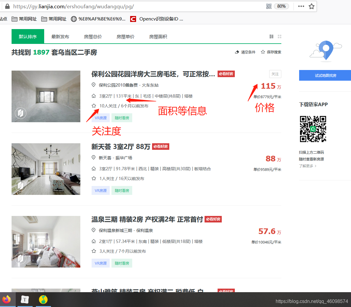Click the location pin beside 新天荟 - 振华广场
The width and height of the screenshot is (351, 307).
[94, 158]
